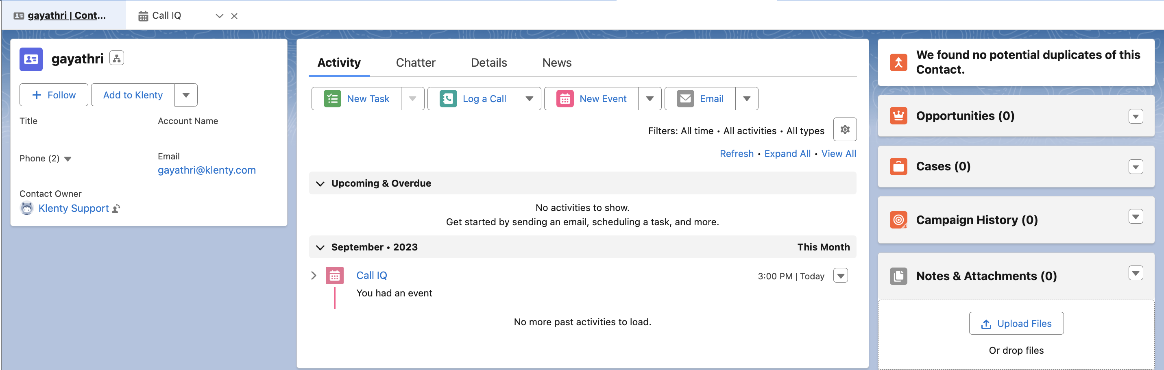Click the duplicates merge icon
Screen dimensions: 1164x370
coord(898,62)
